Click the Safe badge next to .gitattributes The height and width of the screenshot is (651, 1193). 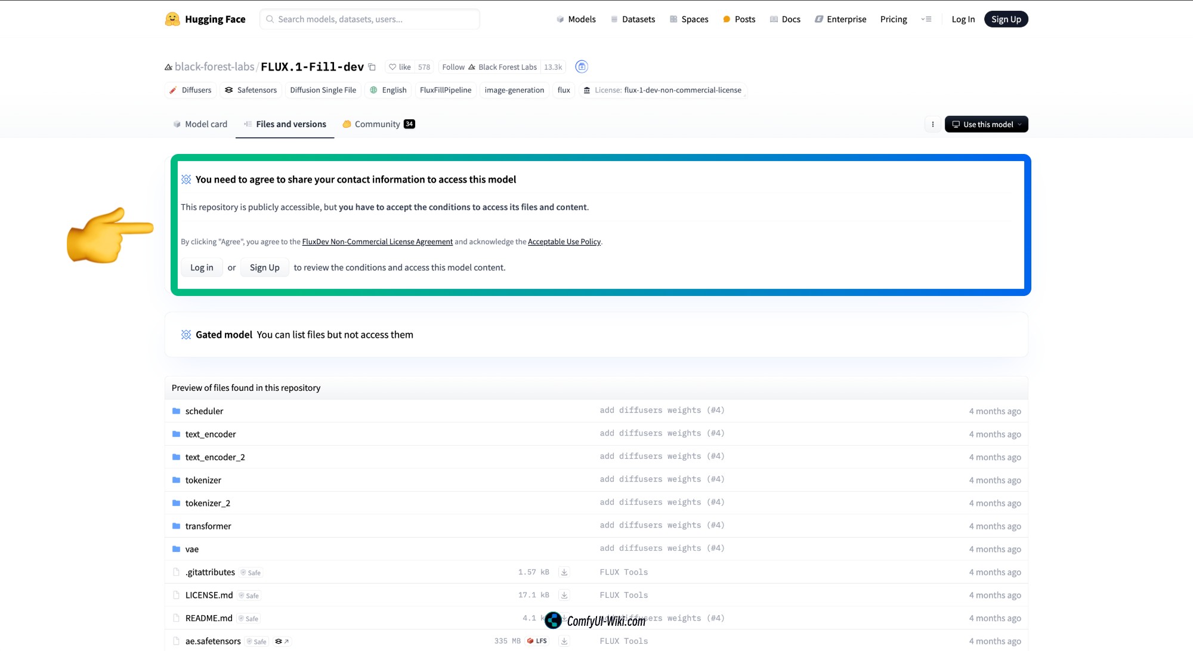point(251,573)
